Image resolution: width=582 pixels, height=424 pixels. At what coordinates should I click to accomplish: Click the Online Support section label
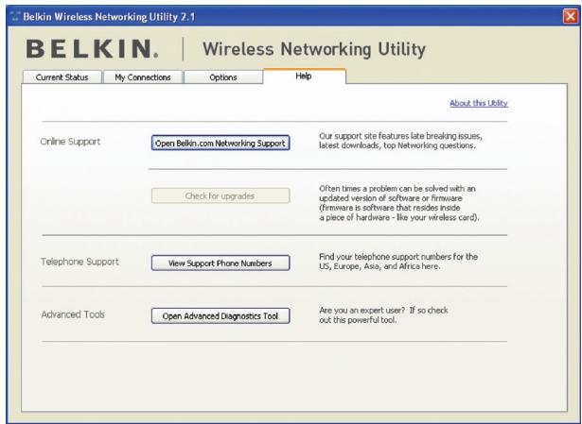71,142
